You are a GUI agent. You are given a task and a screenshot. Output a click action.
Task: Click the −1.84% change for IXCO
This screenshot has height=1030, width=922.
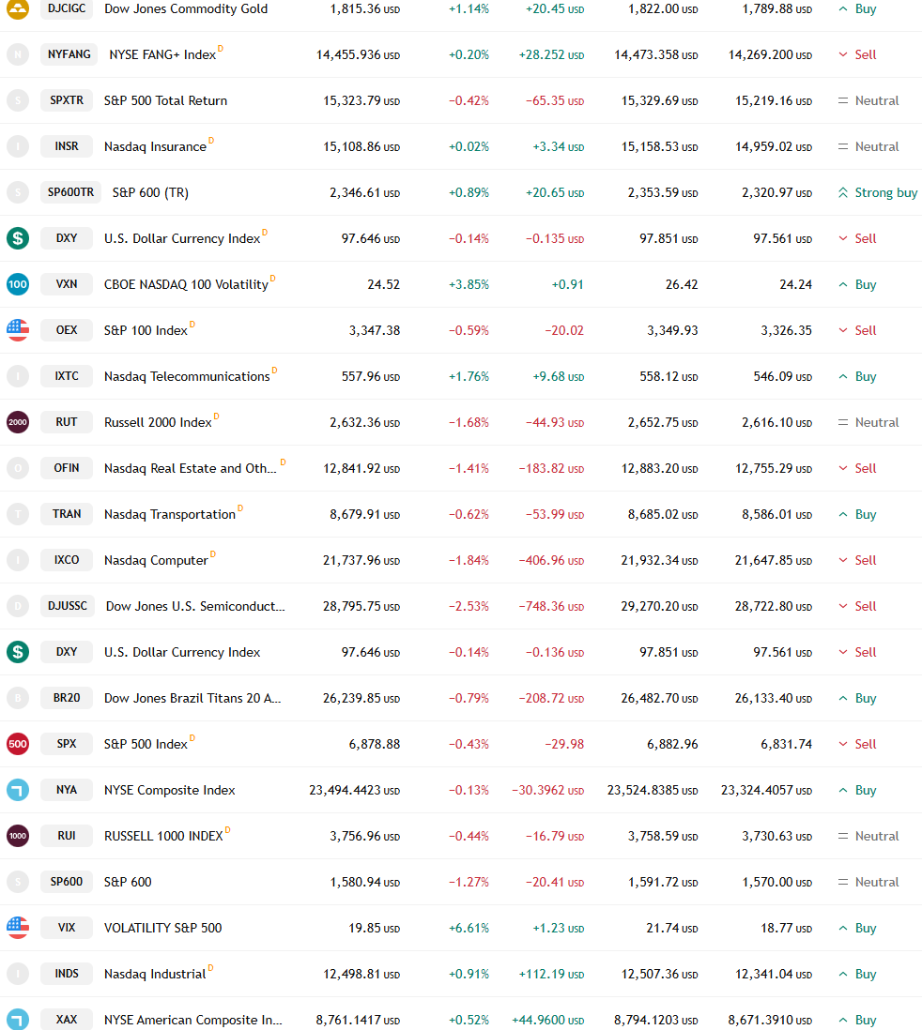point(469,561)
